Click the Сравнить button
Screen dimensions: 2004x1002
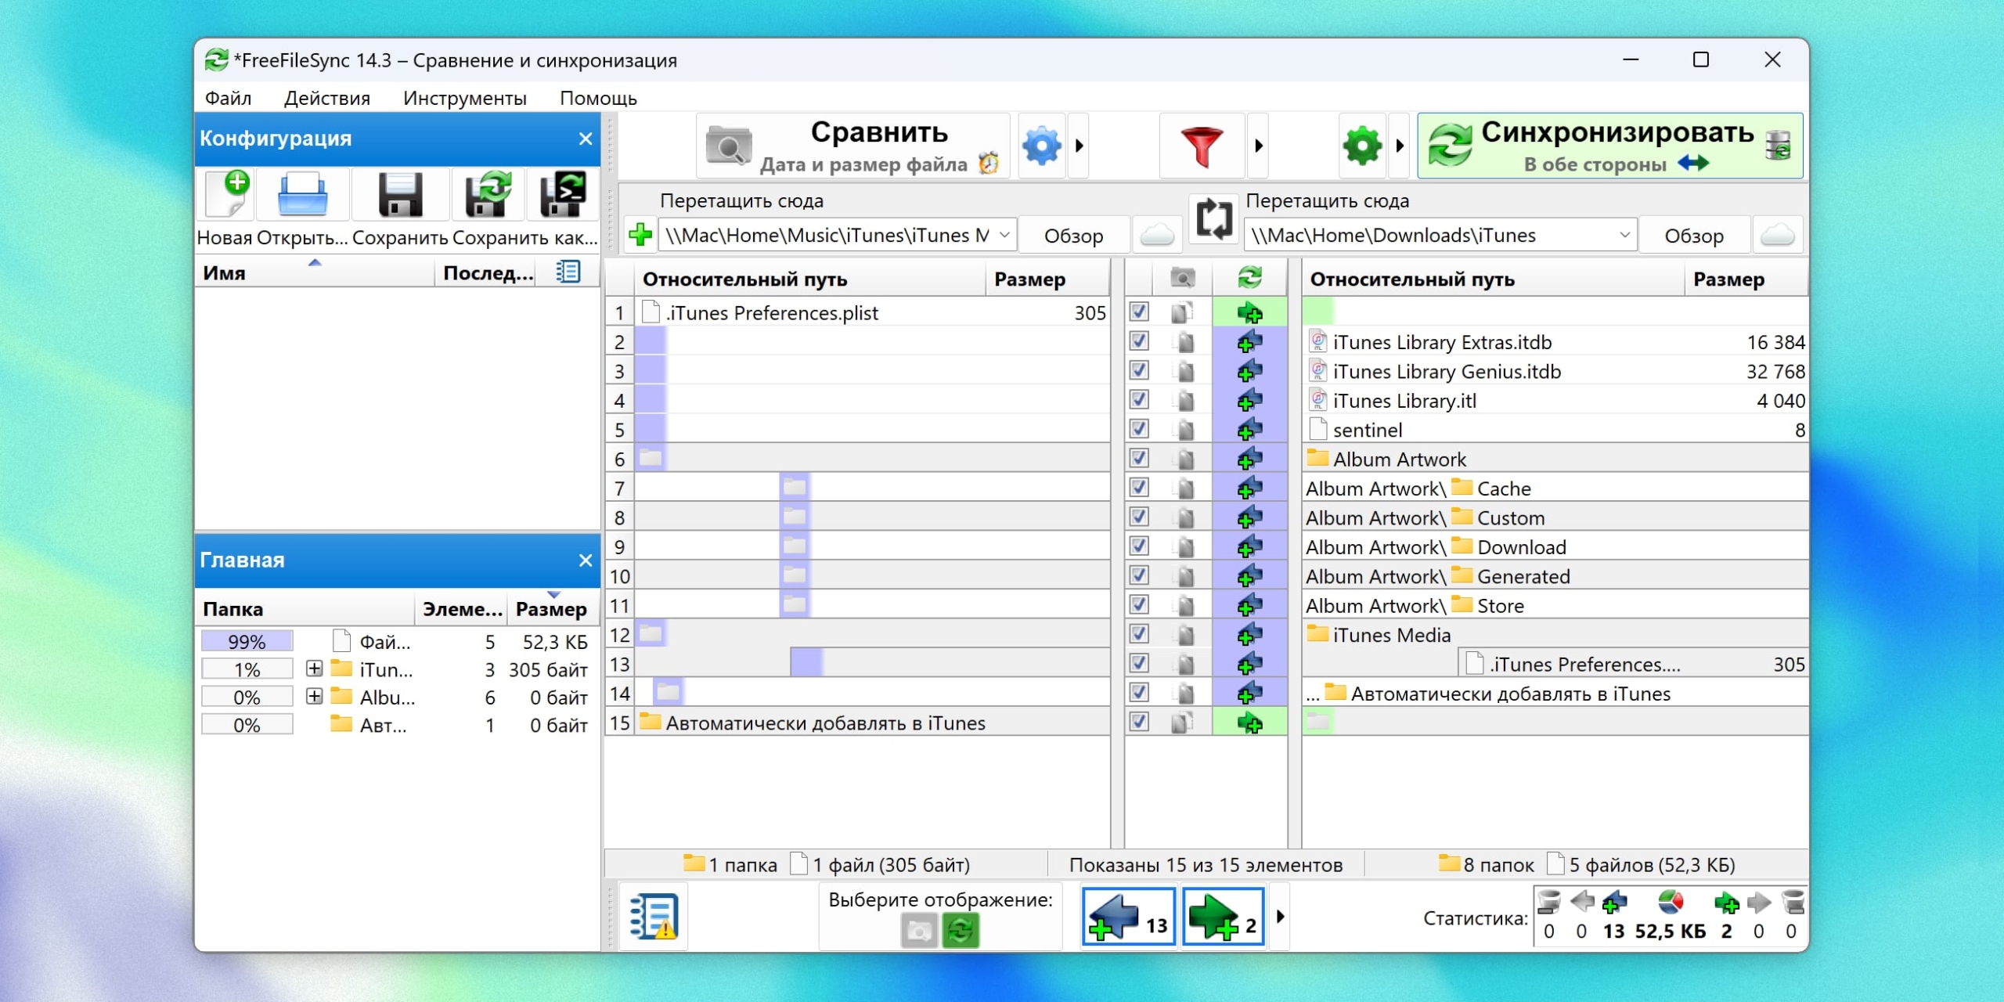[x=852, y=146]
